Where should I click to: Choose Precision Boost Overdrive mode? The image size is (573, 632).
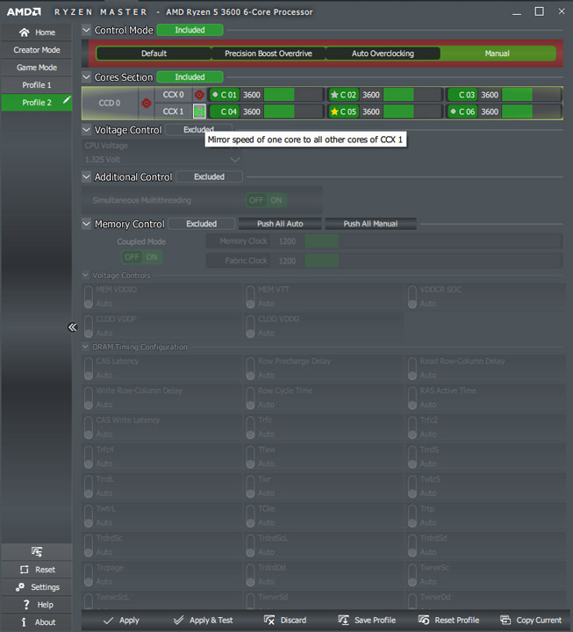(x=269, y=54)
